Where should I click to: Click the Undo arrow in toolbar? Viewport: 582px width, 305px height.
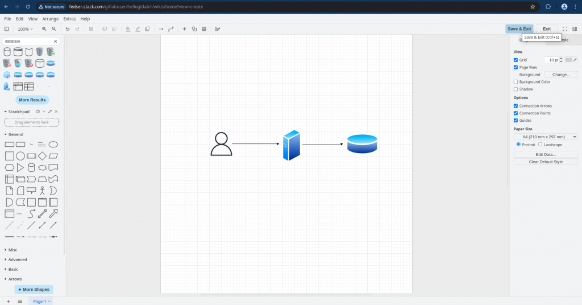(68, 29)
